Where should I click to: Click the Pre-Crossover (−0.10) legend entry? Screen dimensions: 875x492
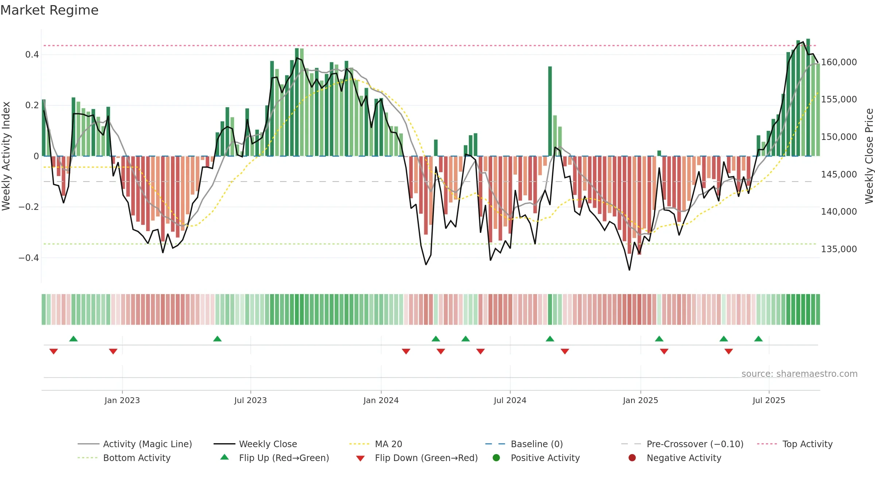(682, 444)
